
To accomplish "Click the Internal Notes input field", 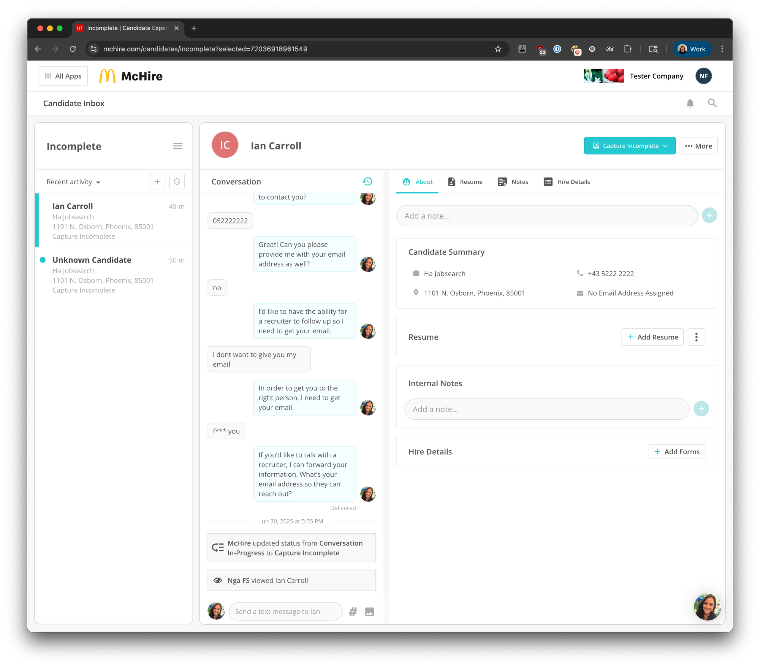I will [x=547, y=409].
